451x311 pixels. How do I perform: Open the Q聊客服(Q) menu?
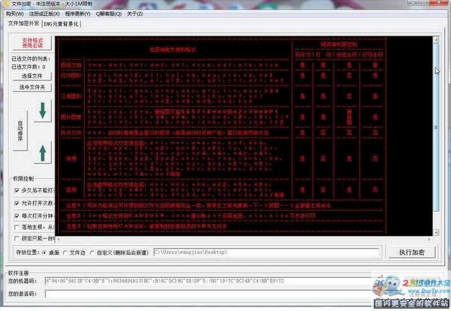pos(109,14)
